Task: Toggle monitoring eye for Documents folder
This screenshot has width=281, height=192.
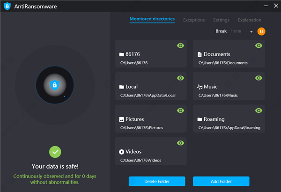Action: click(259, 45)
